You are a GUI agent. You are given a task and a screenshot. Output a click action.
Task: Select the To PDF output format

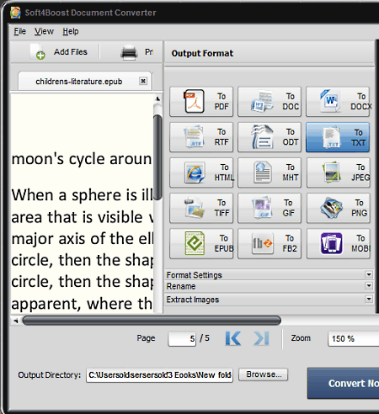click(x=201, y=102)
